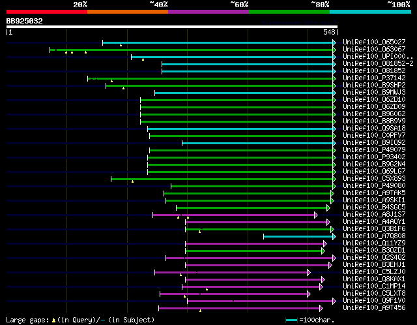Select the UniRef100_A9T456 label

[374, 308]
